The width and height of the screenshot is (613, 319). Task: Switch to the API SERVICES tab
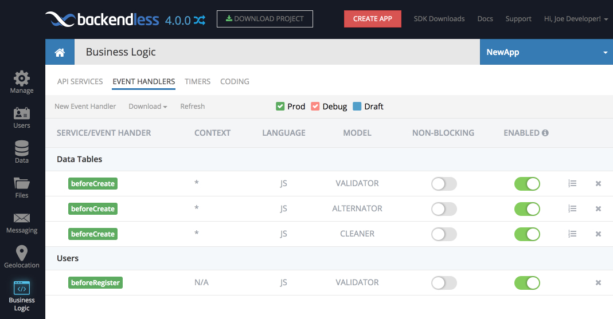[80, 81]
